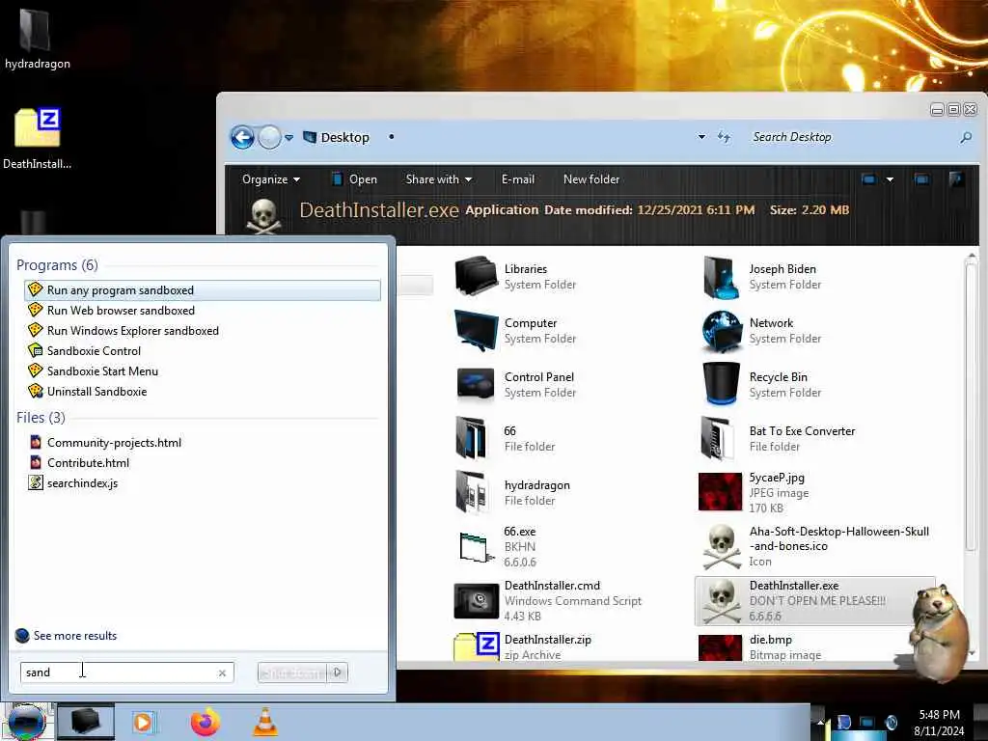The height and width of the screenshot is (741, 988).
Task: Click Explorer vertical scrollbar
Action: tap(971, 403)
